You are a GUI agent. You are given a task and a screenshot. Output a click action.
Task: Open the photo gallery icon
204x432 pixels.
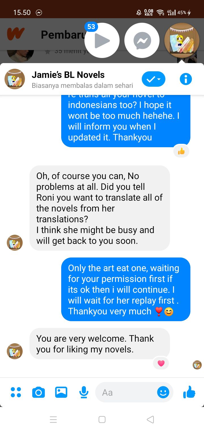click(61, 392)
